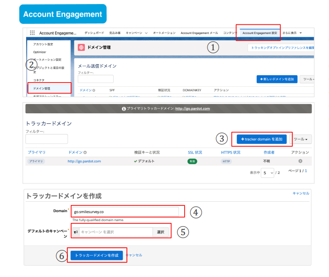
Task: Open the app launcher grid icon
Action: point(32,33)
